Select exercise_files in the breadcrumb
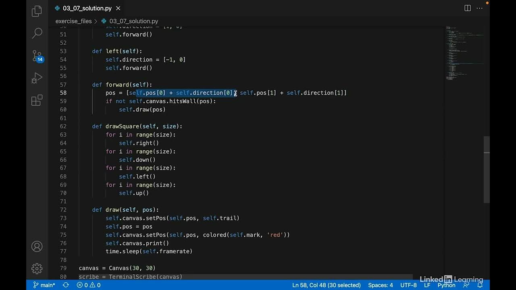Image resolution: width=516 pixels, height=290 pixels. pos(73,21)
